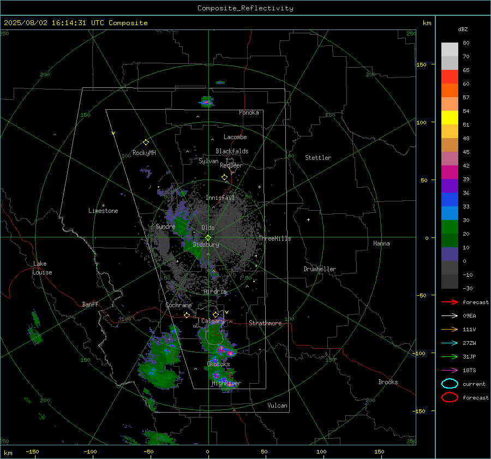This screenshot has height=459, width=491.
Task: Click the Airdrie label
Action: (215, 291)
